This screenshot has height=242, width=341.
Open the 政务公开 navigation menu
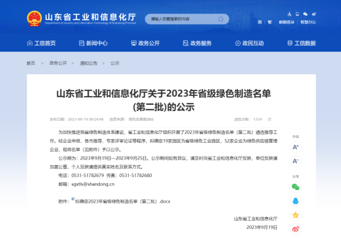click(x=146, y=43)
